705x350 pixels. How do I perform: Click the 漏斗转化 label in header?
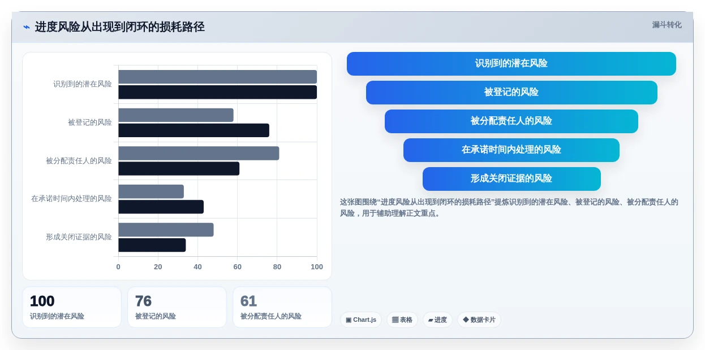pyautogui.click(x=667, y=25)
